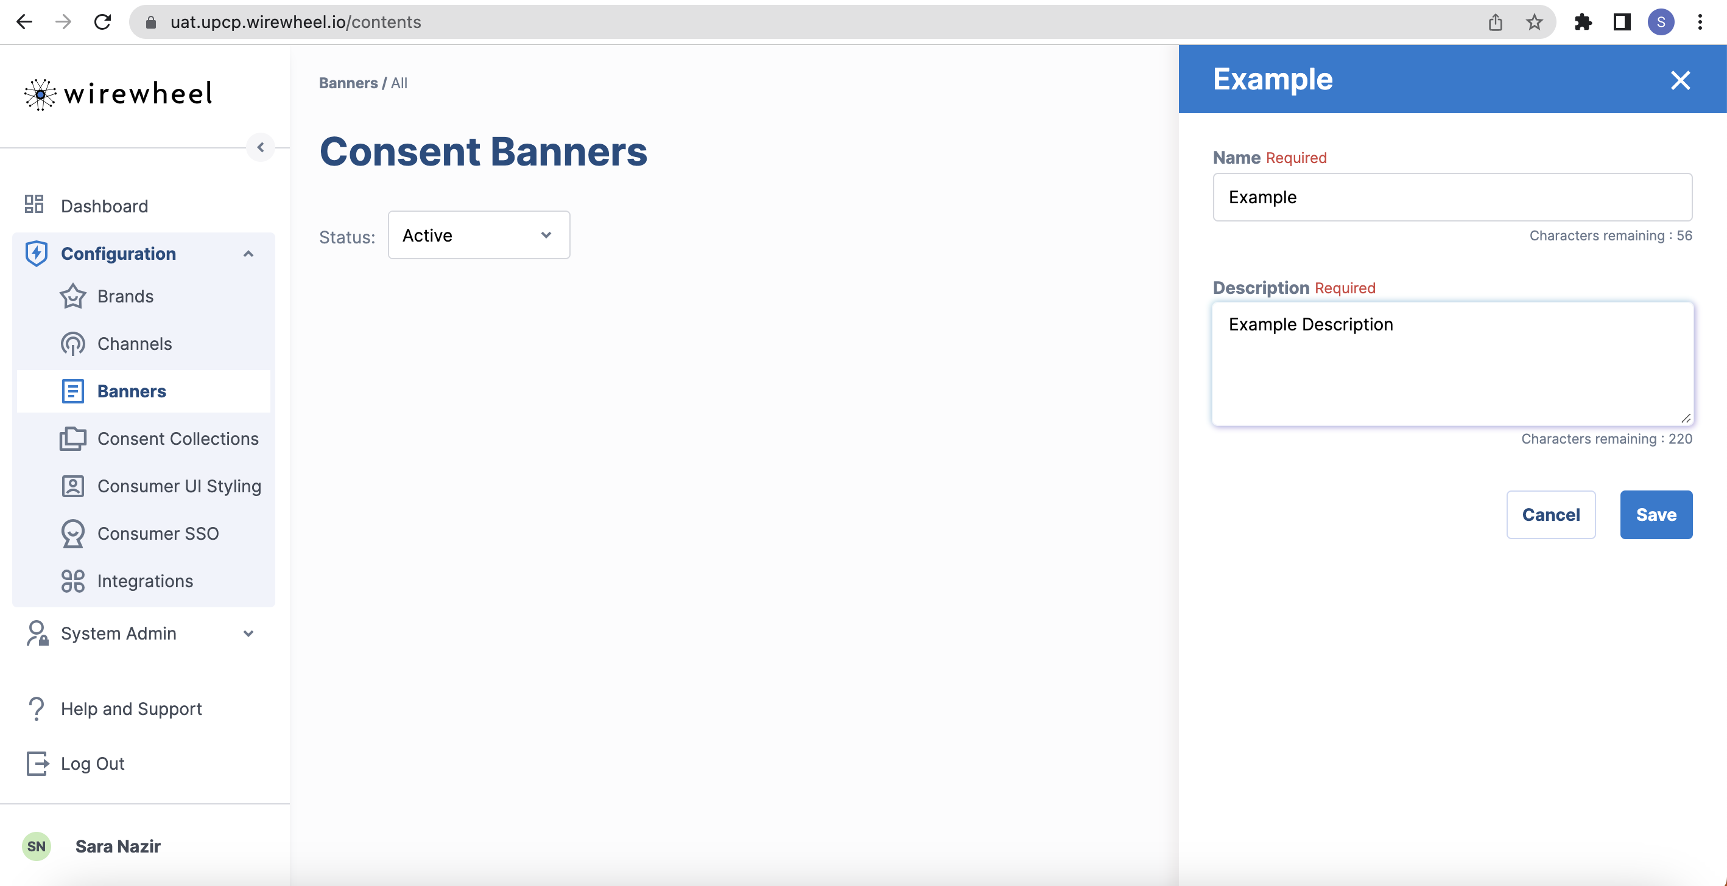This screenshot has height=886, width=1727.
Task: Click the Description text area
Action: coord(1452,364)
